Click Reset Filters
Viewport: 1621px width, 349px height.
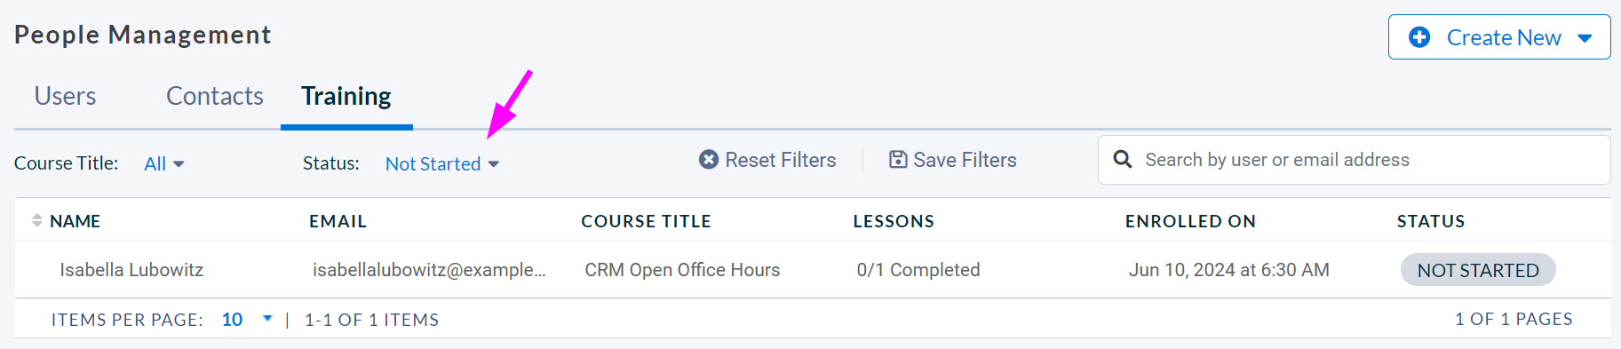pyautogui.click(x=768, y=160)
